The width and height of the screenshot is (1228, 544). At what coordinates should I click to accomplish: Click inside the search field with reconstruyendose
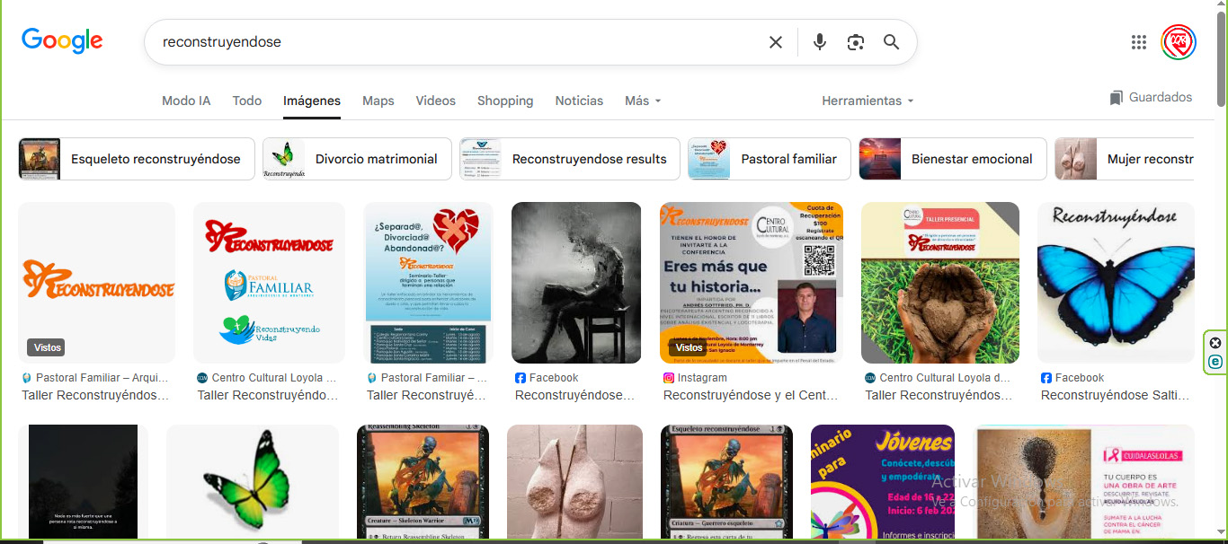tap(449, 42)
